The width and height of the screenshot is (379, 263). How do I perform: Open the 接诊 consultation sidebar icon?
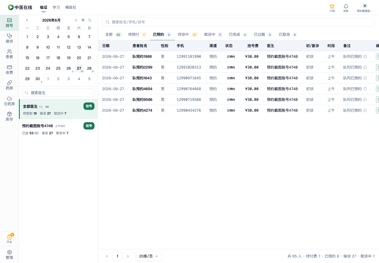[9, 38]
